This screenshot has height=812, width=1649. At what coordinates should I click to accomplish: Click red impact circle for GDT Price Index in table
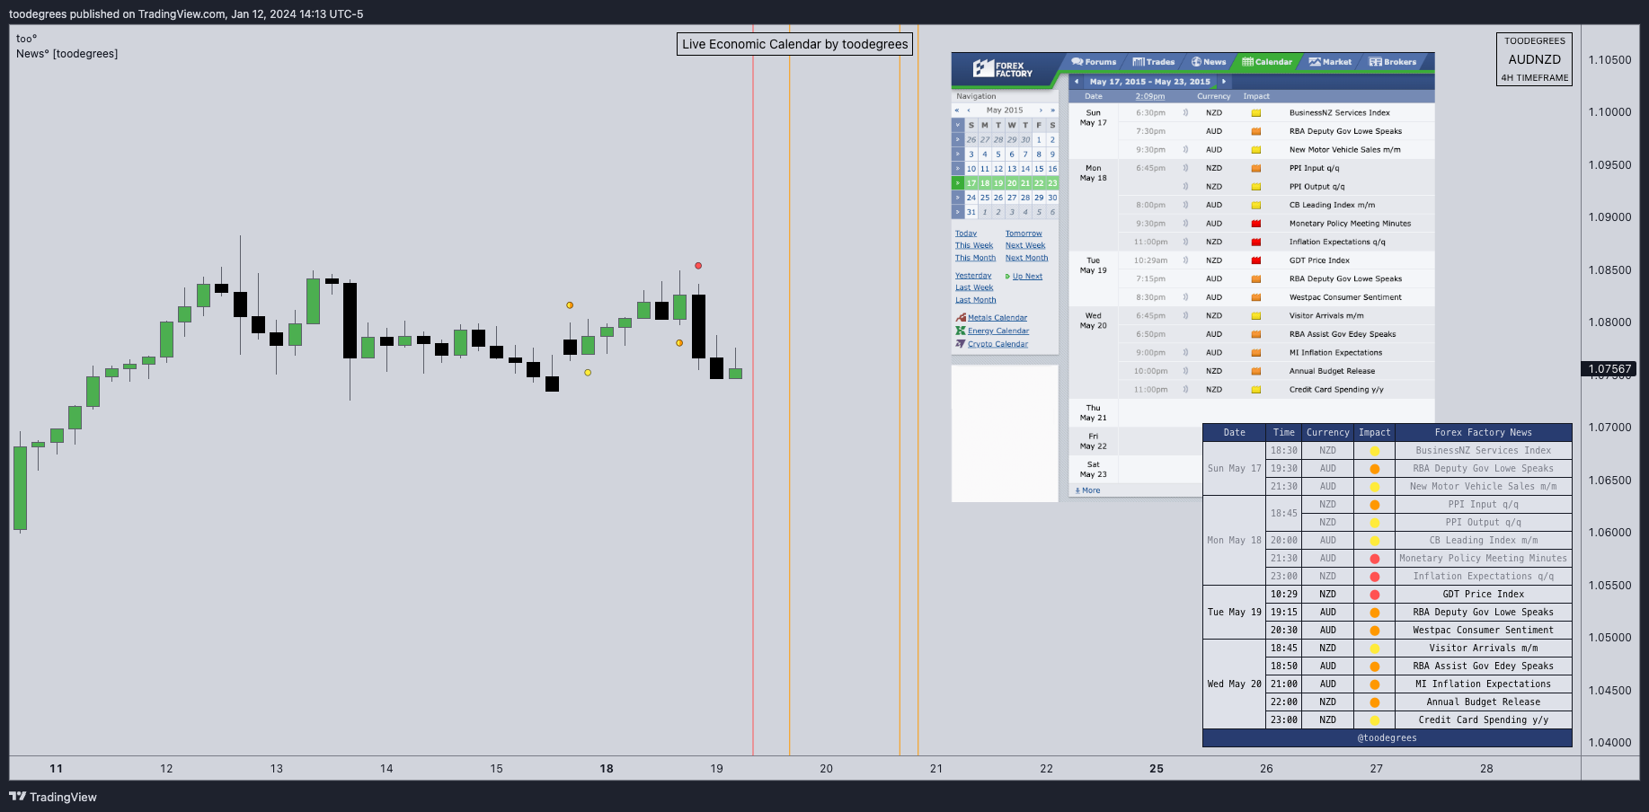pos(1374,595)
